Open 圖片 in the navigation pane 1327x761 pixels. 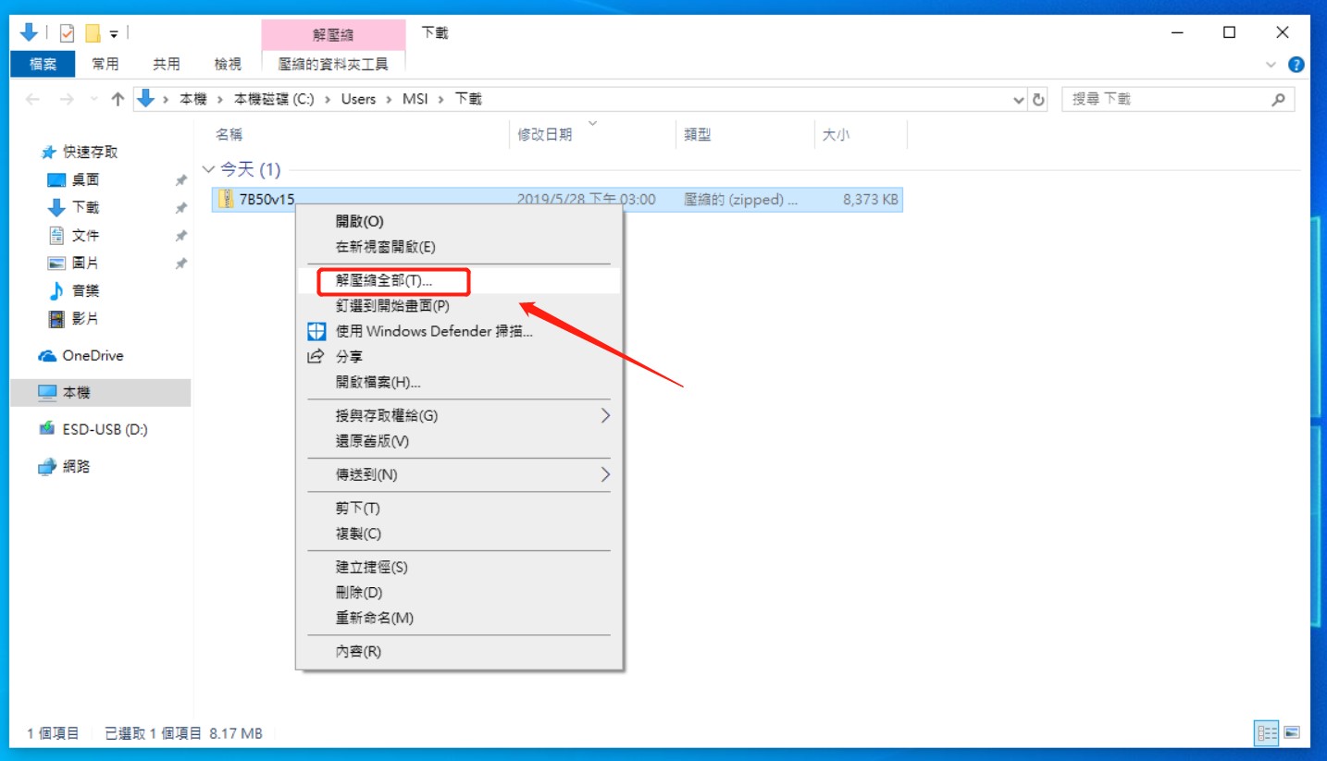pos(85,263)
